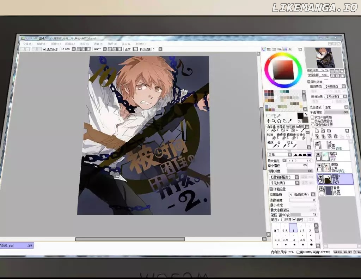Open the 无材质 brush texture dropdown
Viewport: 361px width, 279px height.
297,183
